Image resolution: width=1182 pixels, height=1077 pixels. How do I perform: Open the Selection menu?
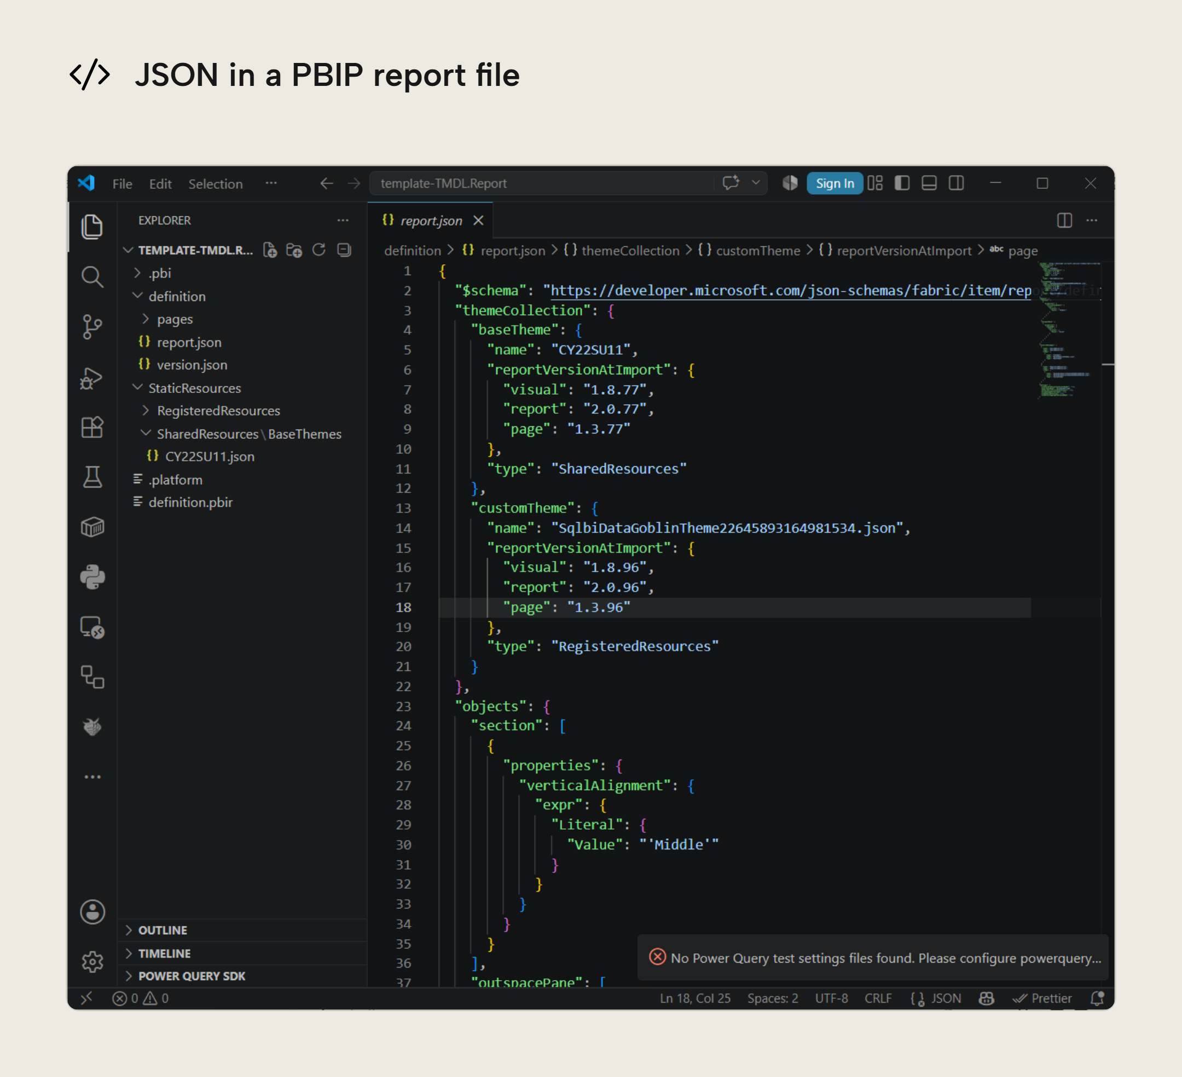pyautogui.click(x=215, y=183)
